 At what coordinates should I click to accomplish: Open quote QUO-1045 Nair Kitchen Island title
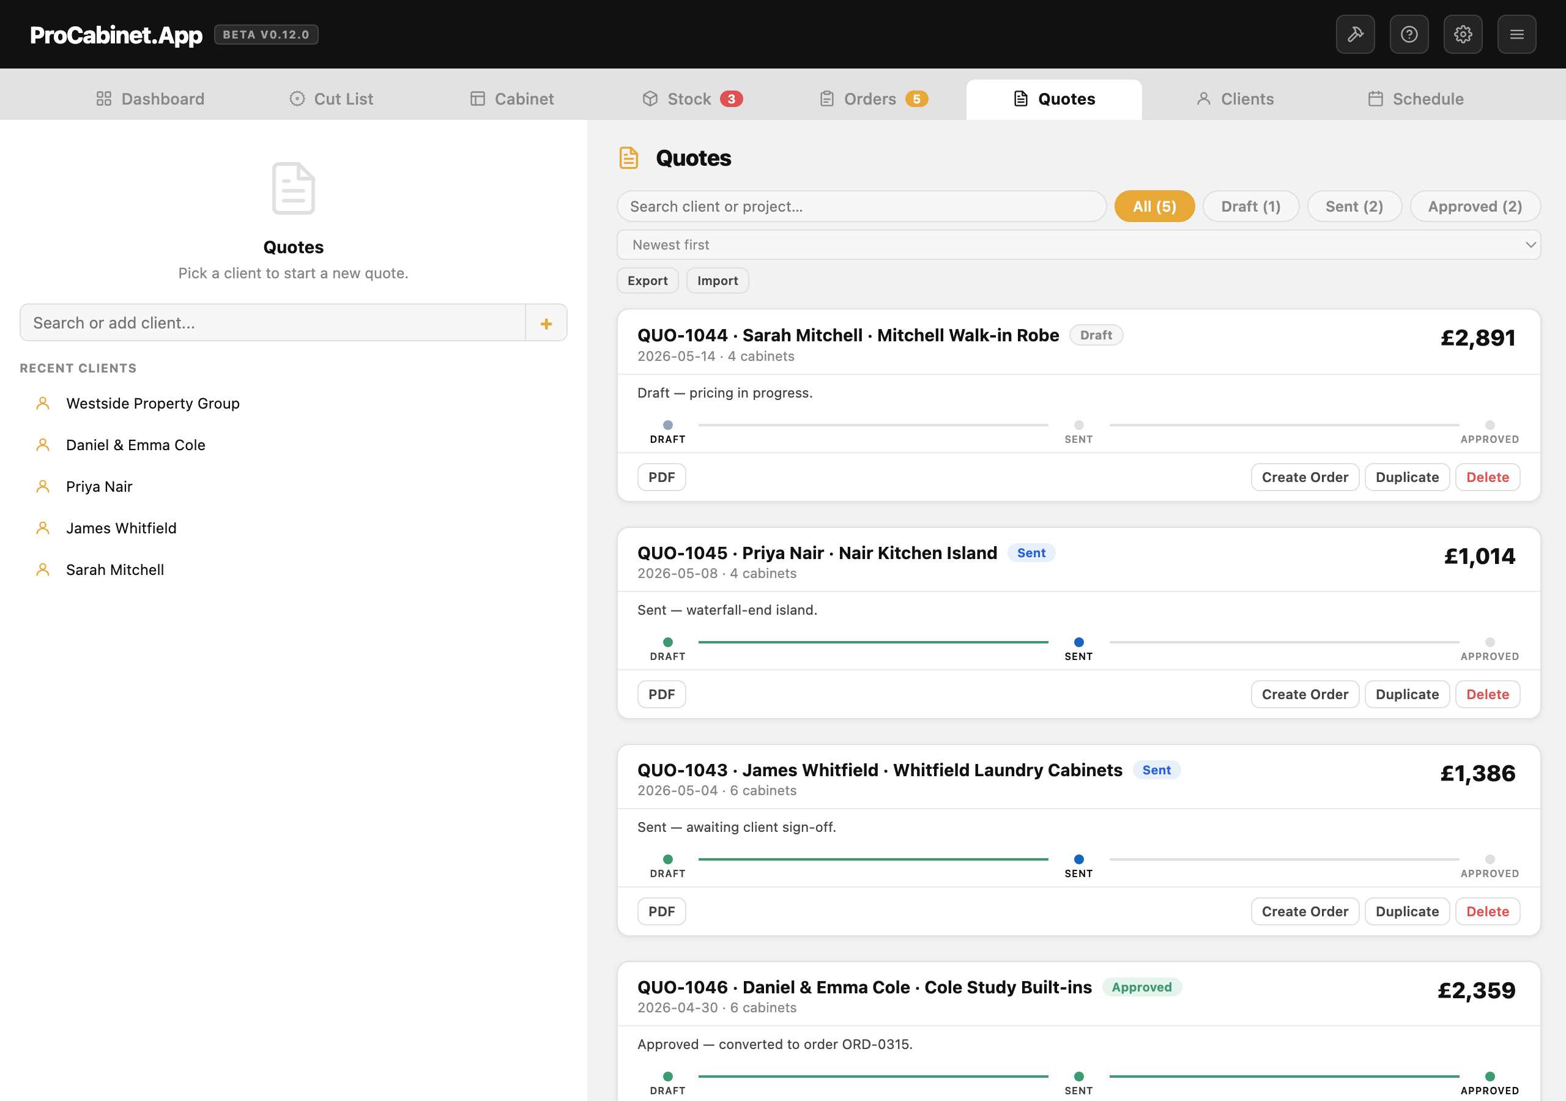[817, 552]
